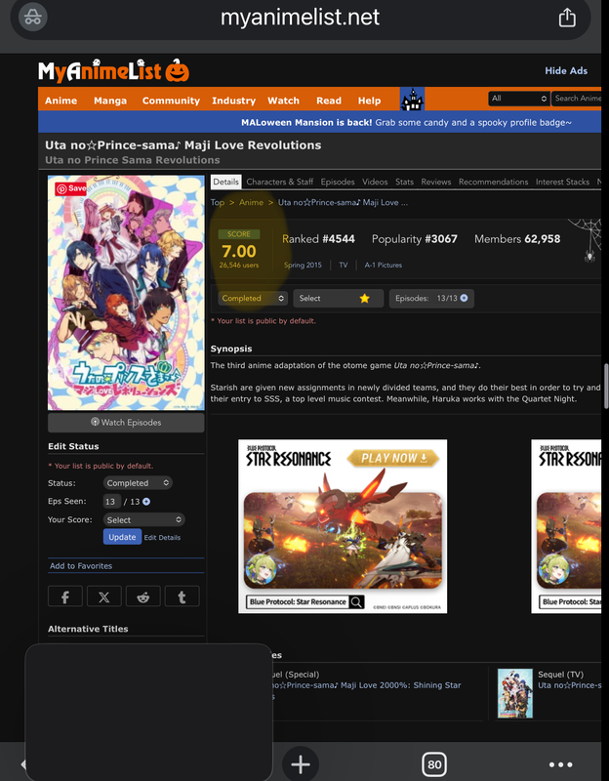Open the browser more options ellipsis
609x781 pixels.
pyautogui.click(x=561, y=764)
